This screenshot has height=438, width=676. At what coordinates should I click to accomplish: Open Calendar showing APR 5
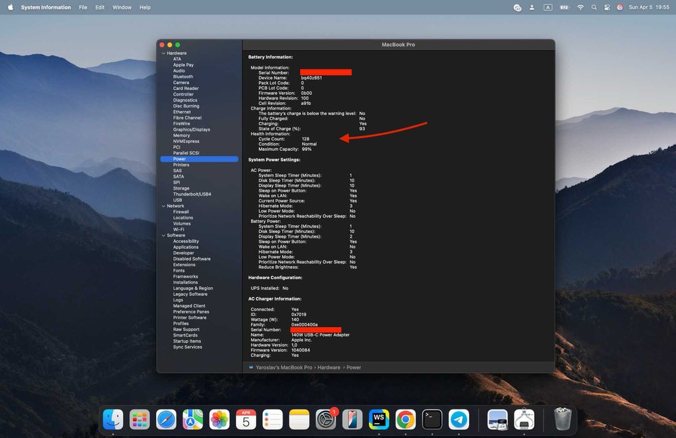click(246, 420)
